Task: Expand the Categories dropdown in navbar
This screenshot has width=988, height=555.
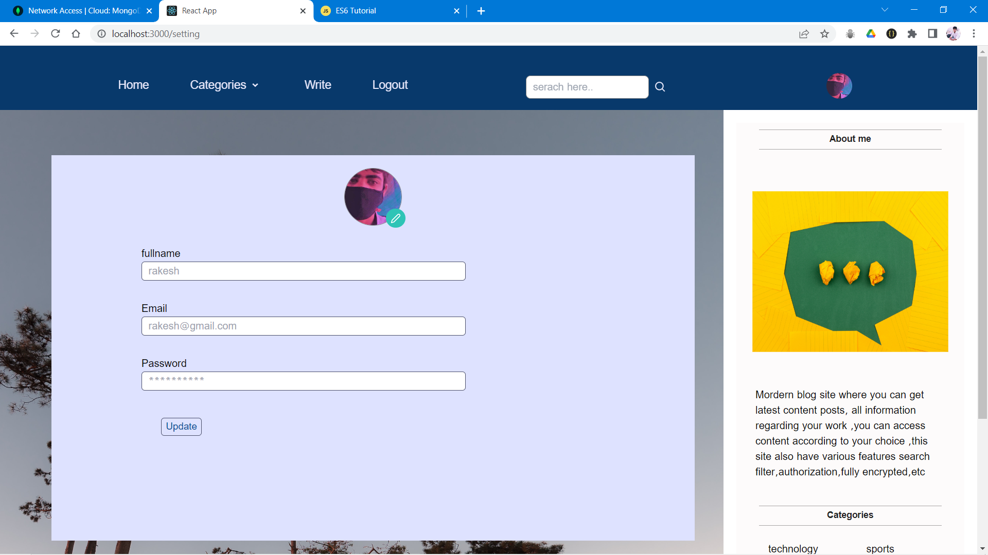Action: point(224,85)
